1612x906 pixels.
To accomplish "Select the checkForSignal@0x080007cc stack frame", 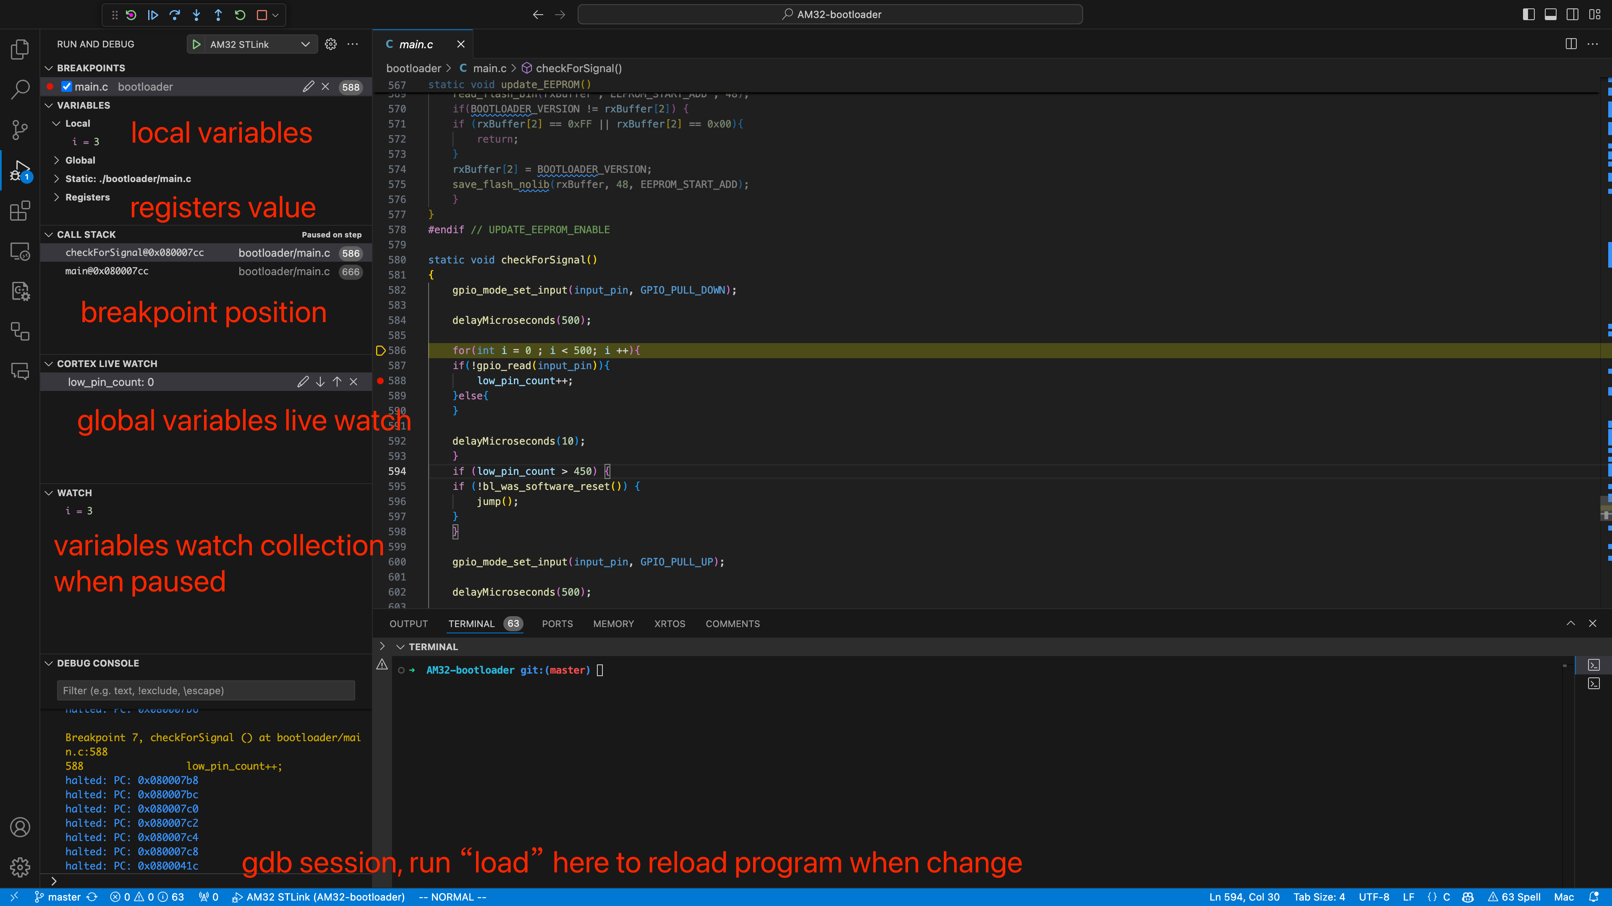I will click(206, 253).
